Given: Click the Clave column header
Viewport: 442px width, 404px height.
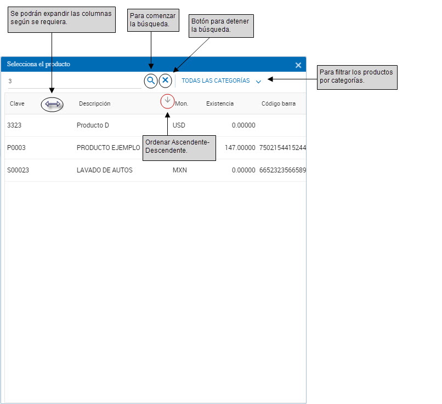Looking at the screenshot, I should [18, 104].
